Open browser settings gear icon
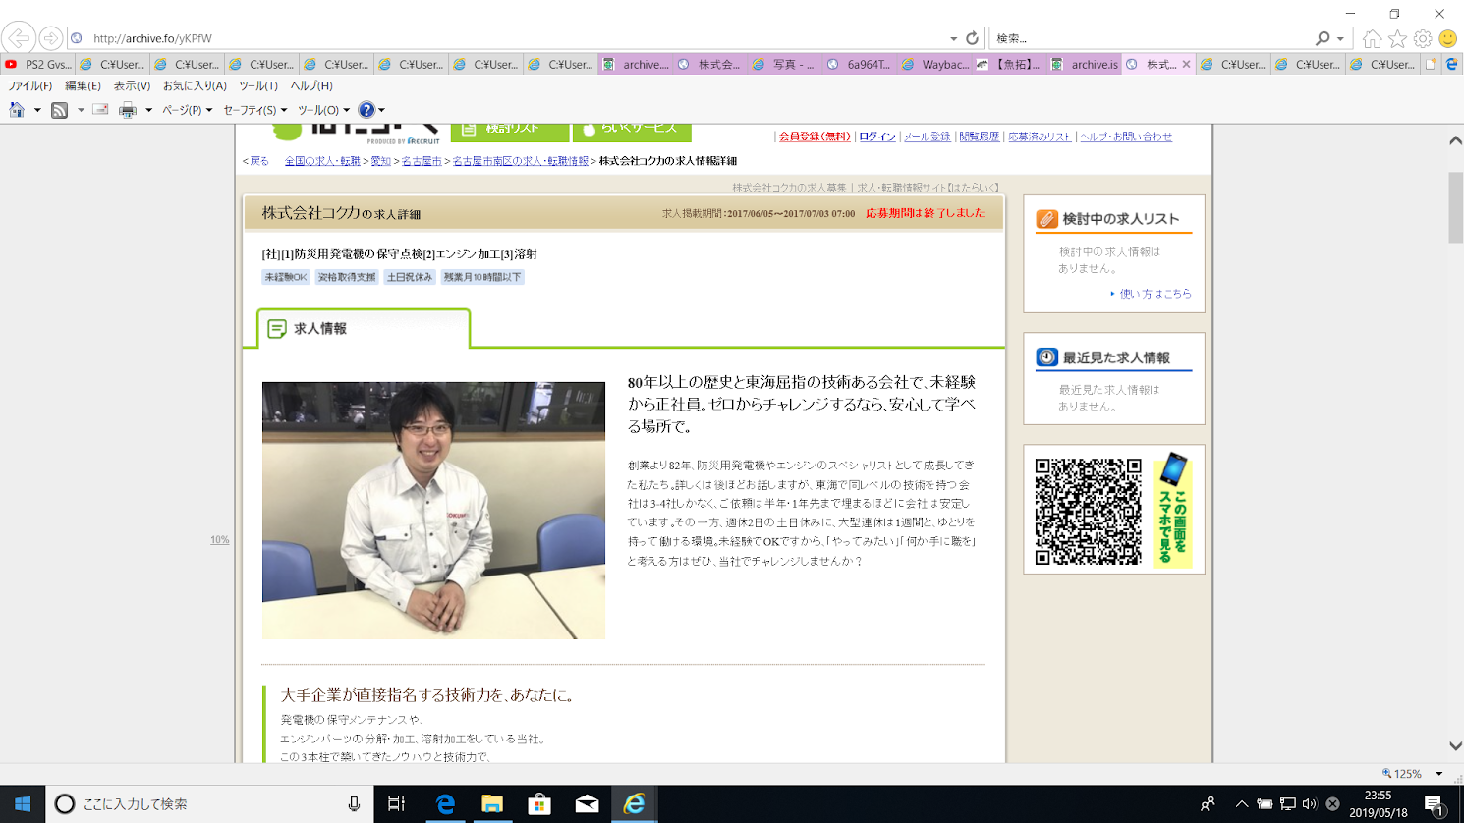The image size is (1464, 823). pyautogui.click(x=1423, y=39)
